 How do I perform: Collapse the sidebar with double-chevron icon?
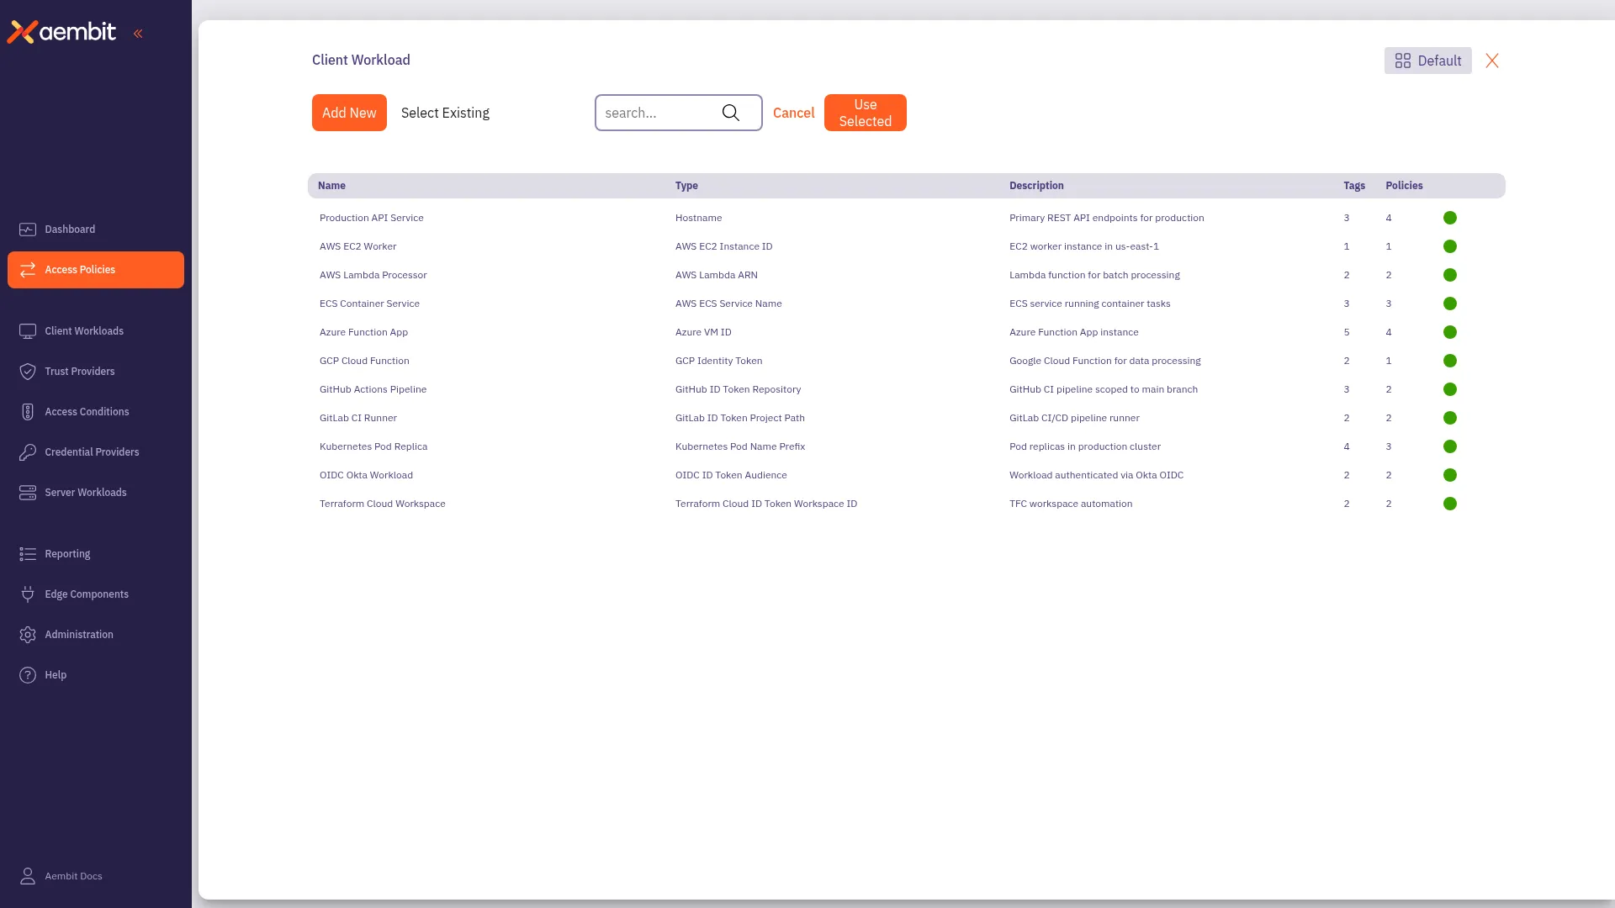[x=138, y=34]
